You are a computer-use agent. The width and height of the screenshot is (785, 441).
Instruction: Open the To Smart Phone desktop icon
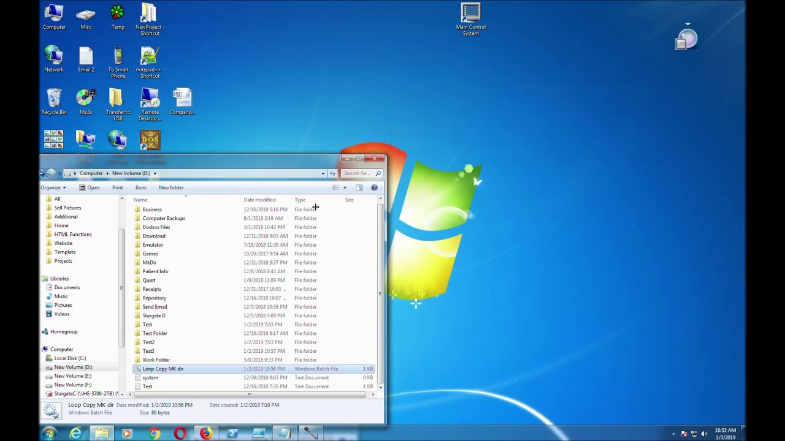pyautogui.click(x=118, y=62)
